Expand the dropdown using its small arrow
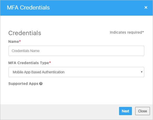This screenshot has height=120, width=153. [142, 72]
